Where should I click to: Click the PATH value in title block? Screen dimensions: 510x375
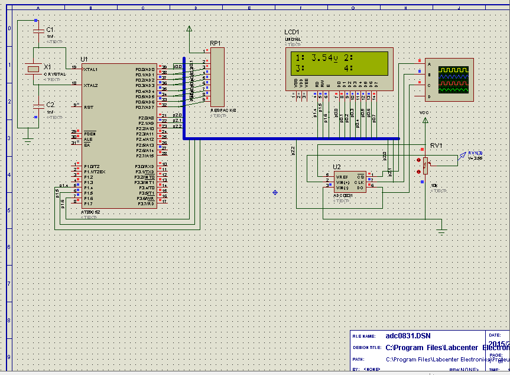pyautogui.click(x=447, y=360)
